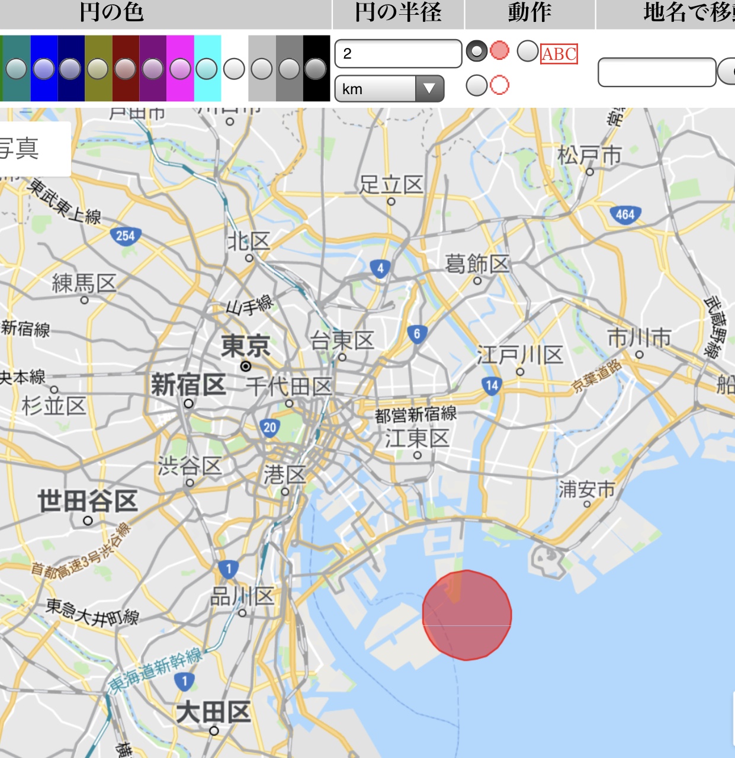This screenshot has height=758, width=735.
Task: Click the 東京 city marker dot
Action: coord(246,367)
